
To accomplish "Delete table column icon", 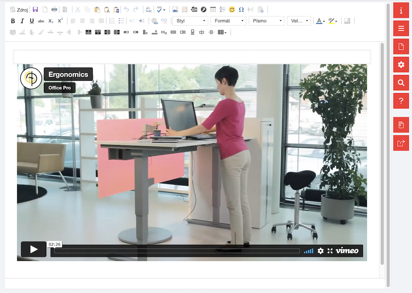I will pyautogui.click(x=145, y=32).
